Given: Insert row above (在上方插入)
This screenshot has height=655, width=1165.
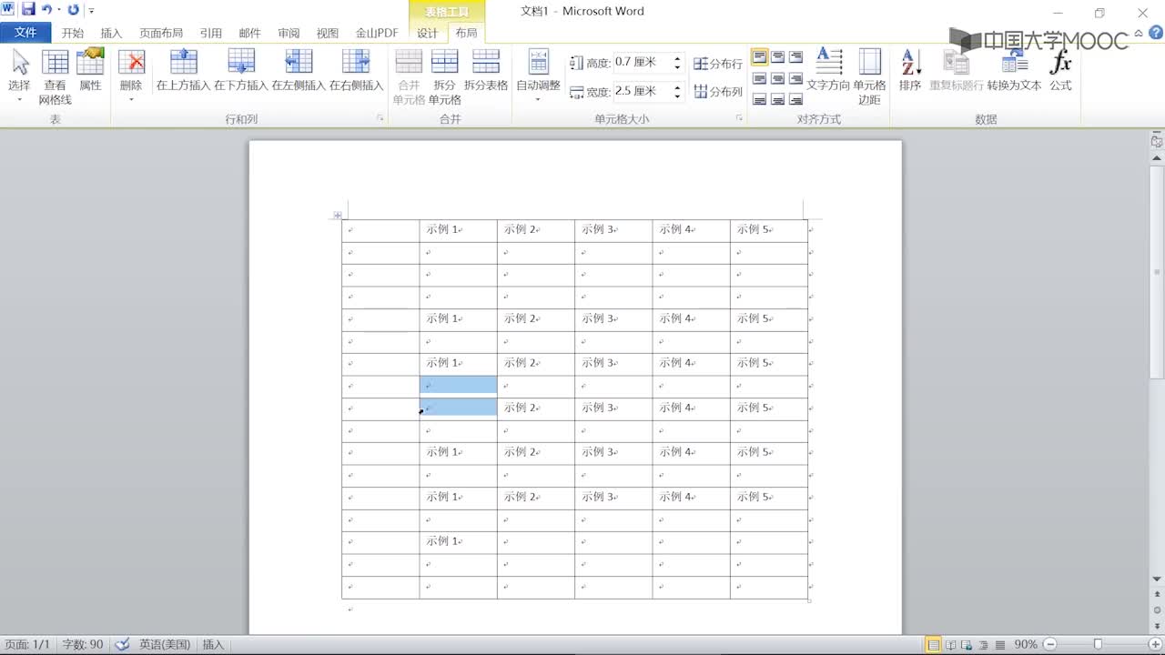Looking at the screenshot, I should click(183, 71).
